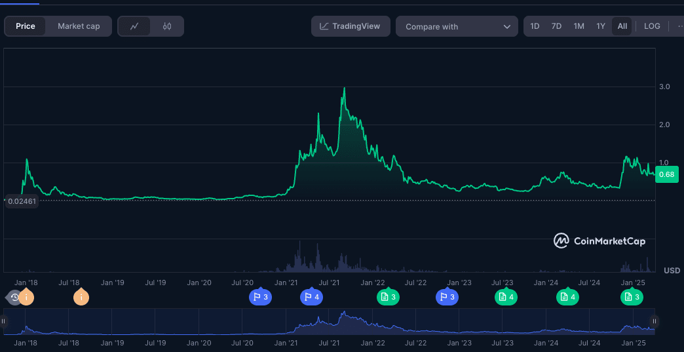The width and height of the screenshot is (684, 352).
Task: Click the Jan '25 label in the range navigator
Action: pyautogui.click(x=632, y=343)
